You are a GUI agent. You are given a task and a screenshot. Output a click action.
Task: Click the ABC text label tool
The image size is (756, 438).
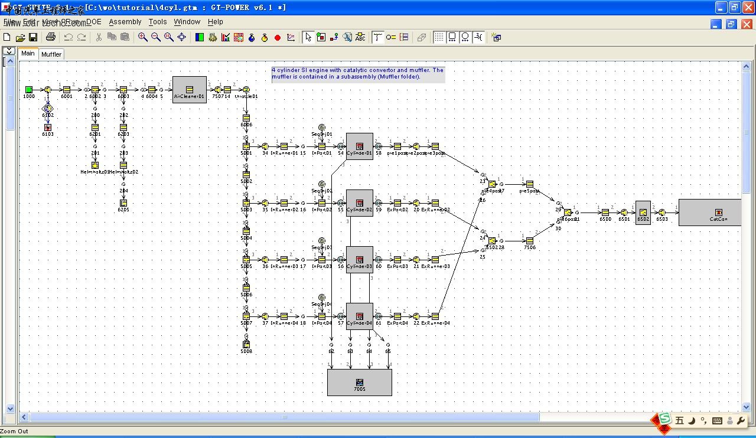(x=360, y=37)
